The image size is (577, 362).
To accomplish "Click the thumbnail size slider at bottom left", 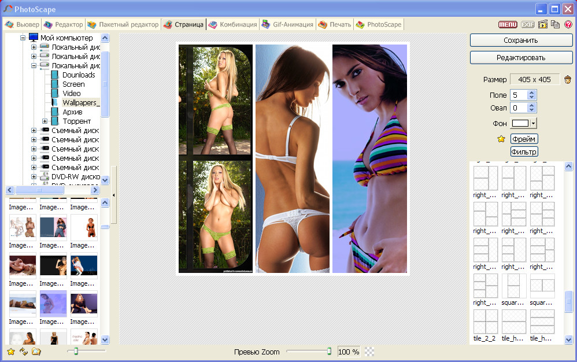I will pos(76,352).
